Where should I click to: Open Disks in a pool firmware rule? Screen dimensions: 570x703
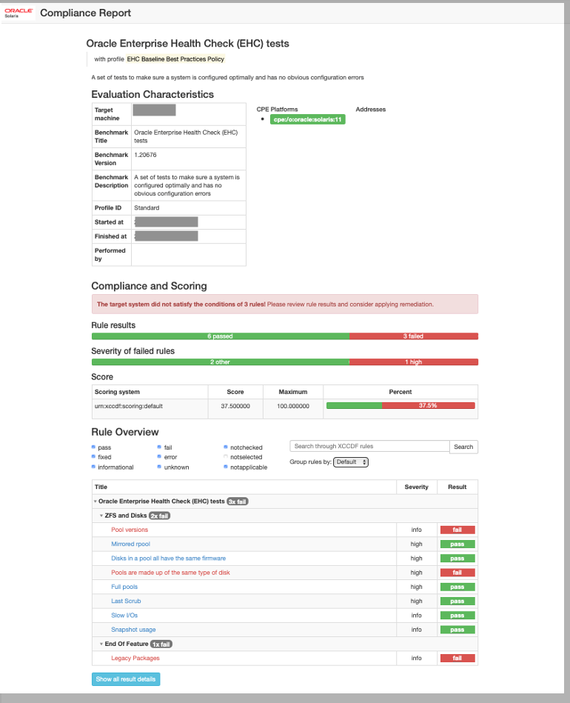[169, 559]
